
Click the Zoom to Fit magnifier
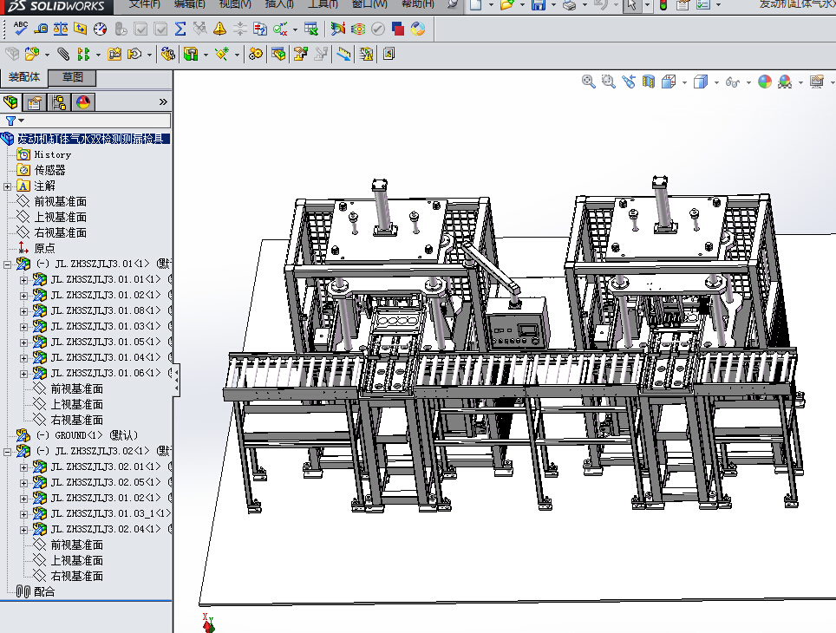(588, 82)
